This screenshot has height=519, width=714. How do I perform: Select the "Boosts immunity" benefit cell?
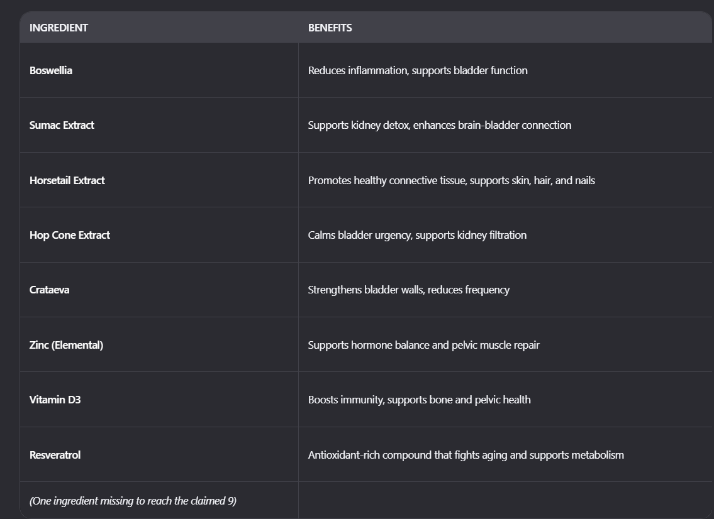point(419,400)
